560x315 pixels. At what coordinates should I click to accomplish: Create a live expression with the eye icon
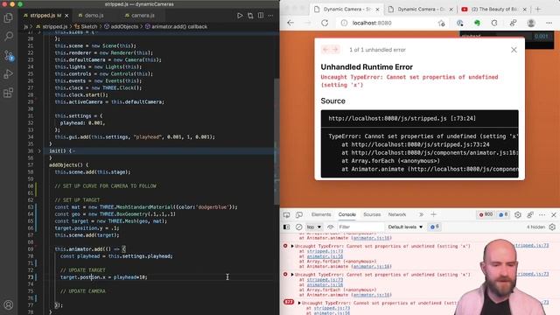click(330, 227)
